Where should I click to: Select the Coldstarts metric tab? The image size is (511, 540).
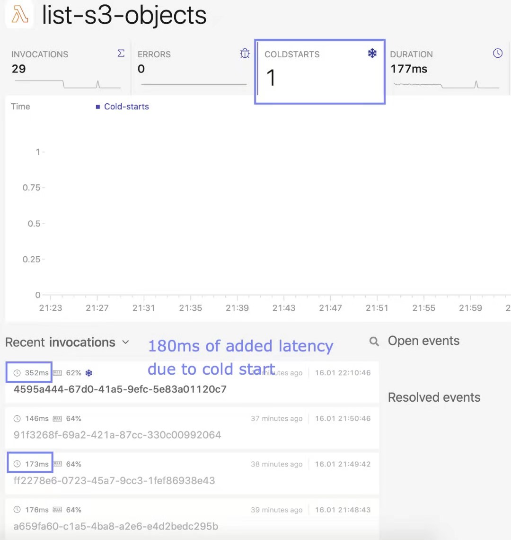coord(320,72)
